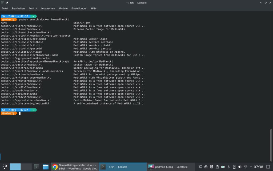
Task: Click the text 'docker.io/library/mediawiki'
Action: [x=21, y=26]
